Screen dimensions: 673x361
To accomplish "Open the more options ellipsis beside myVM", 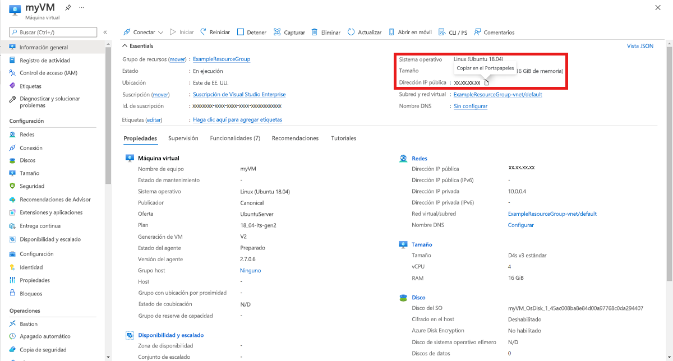I will [82, 8].
